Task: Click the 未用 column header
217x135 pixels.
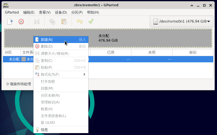Action: pyautogui.click(x=152, y=53)
